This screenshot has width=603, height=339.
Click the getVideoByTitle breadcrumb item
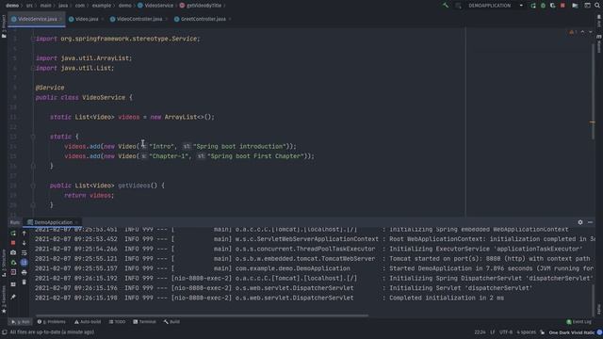coord(201,6)
